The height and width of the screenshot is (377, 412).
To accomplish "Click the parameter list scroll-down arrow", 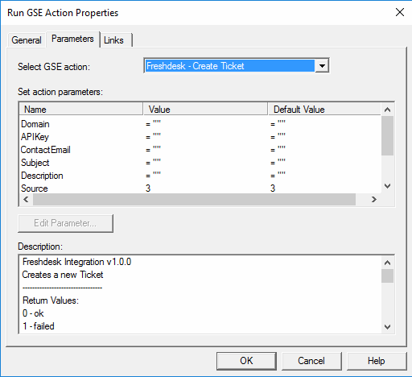I will point(387,186).
